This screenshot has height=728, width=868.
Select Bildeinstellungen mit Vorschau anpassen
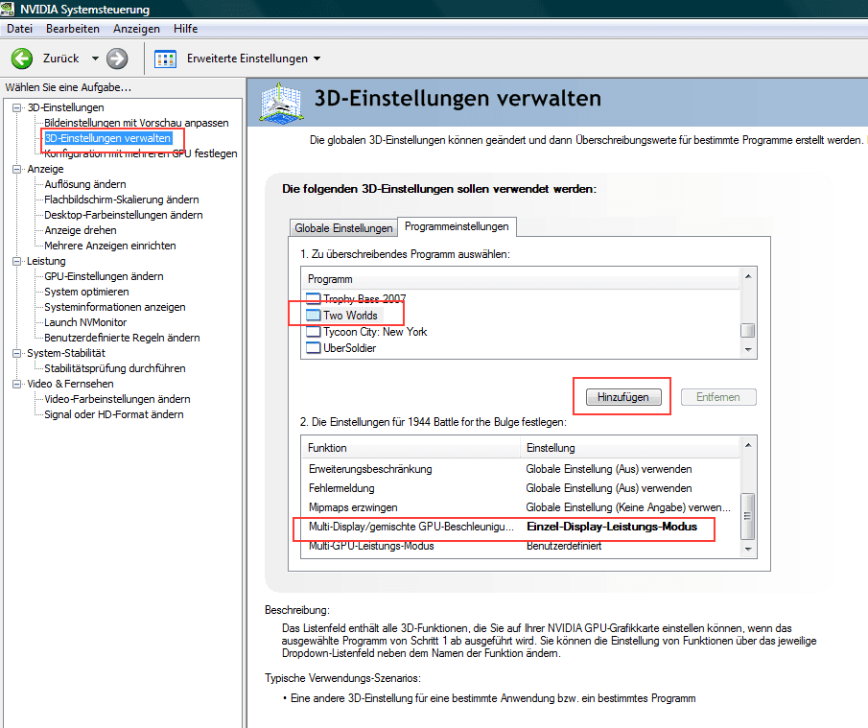pos(136,123)
